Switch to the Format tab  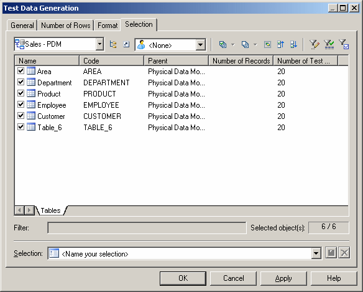tap(108, 26)
